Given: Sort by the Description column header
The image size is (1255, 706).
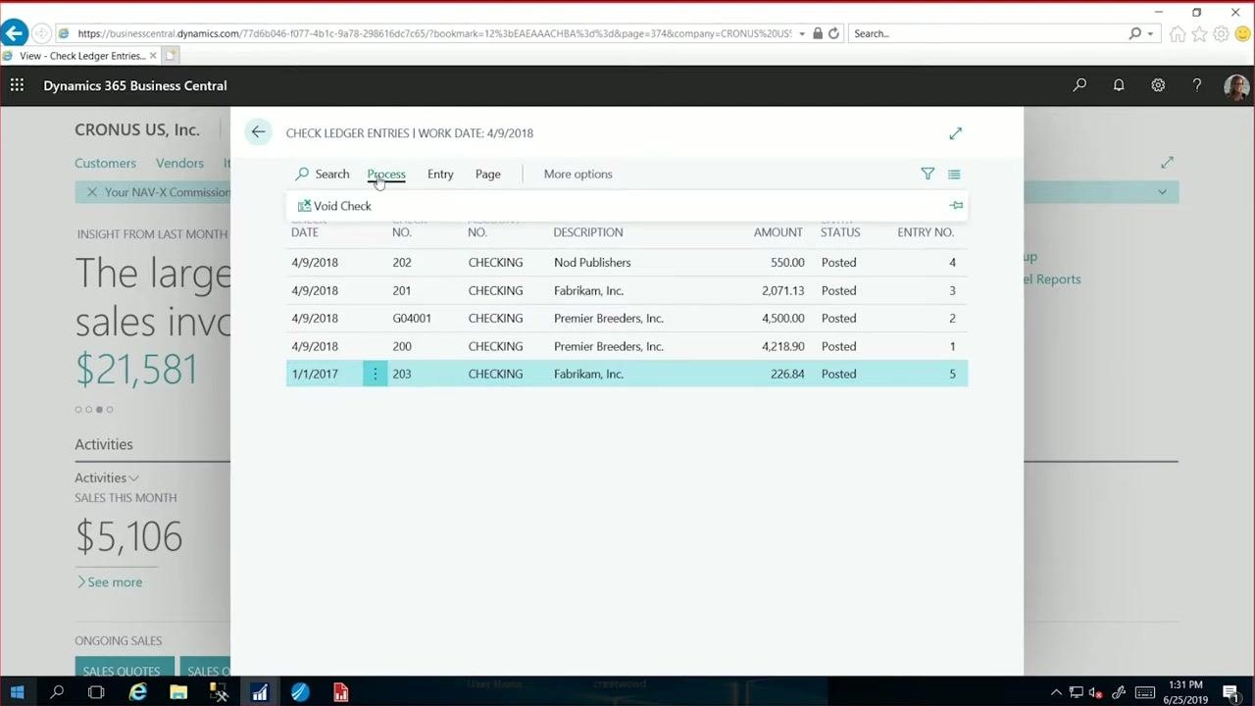Looking at the screenshot, I should 588,232.
